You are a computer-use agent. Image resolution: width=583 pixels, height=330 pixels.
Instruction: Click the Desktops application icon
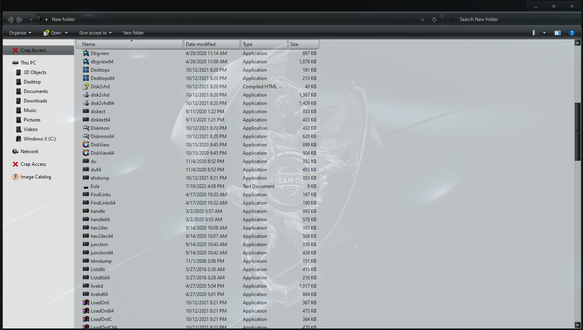point(86,70)
